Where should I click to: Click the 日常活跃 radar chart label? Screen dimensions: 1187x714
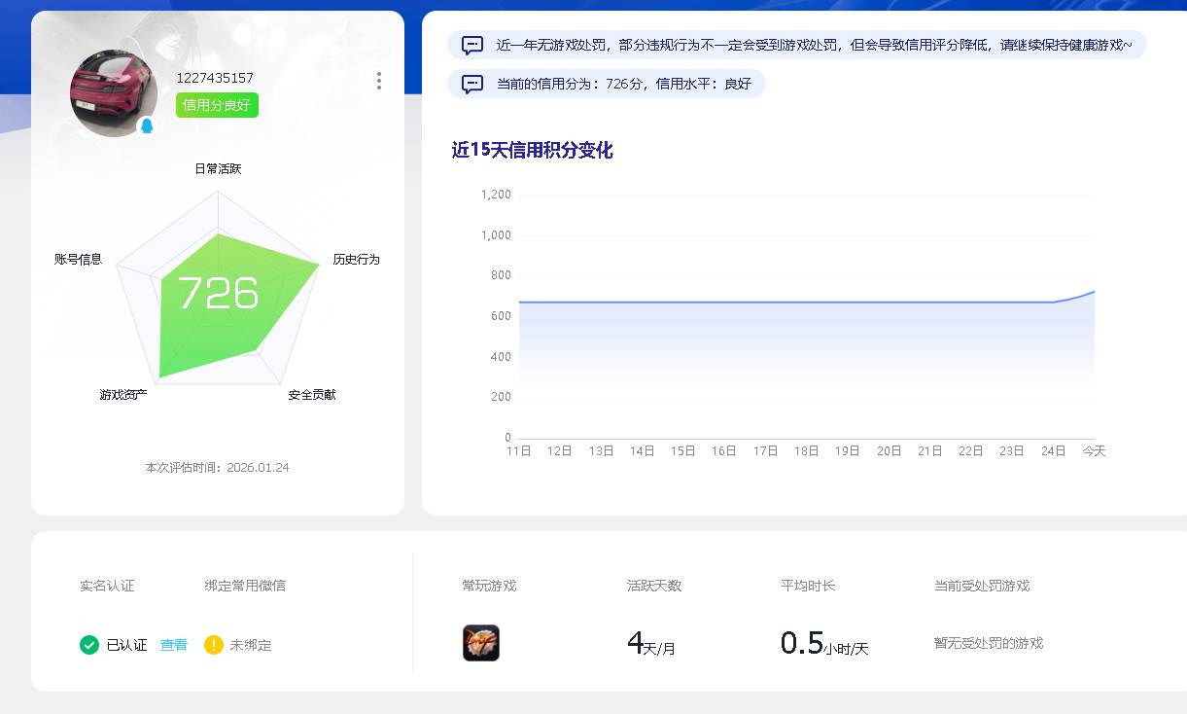(218, 168)
